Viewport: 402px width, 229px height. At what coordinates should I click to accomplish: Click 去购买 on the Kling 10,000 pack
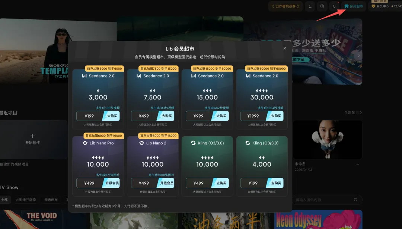[220, 183]
